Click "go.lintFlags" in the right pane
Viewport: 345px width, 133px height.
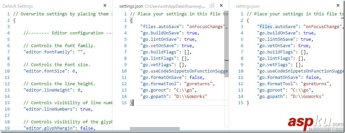pos(275,58)
